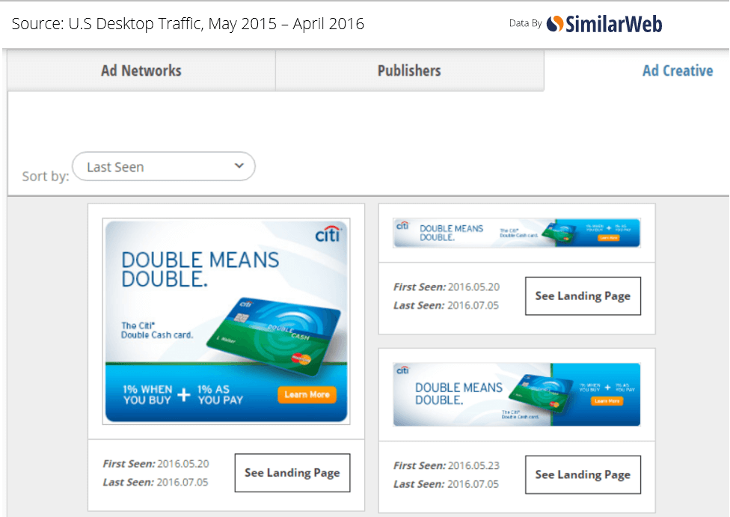Click the chevron on the Last Seen selector
730x517 pixels.
[x=239, y=166]
